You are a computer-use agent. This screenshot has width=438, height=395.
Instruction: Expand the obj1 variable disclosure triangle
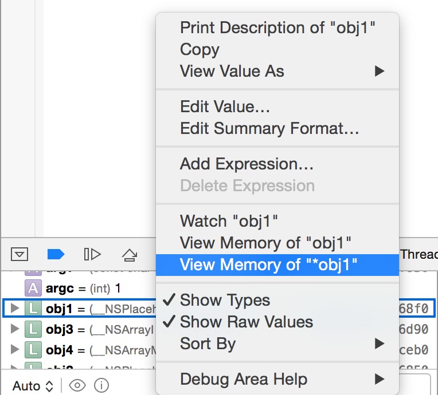click(15, 309)
